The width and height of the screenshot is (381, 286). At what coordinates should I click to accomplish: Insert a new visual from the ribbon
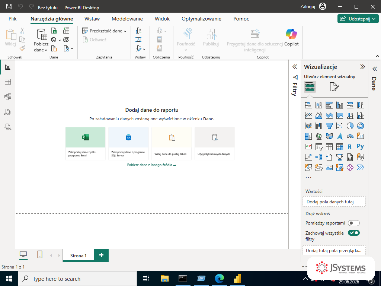tap(138, 31)
